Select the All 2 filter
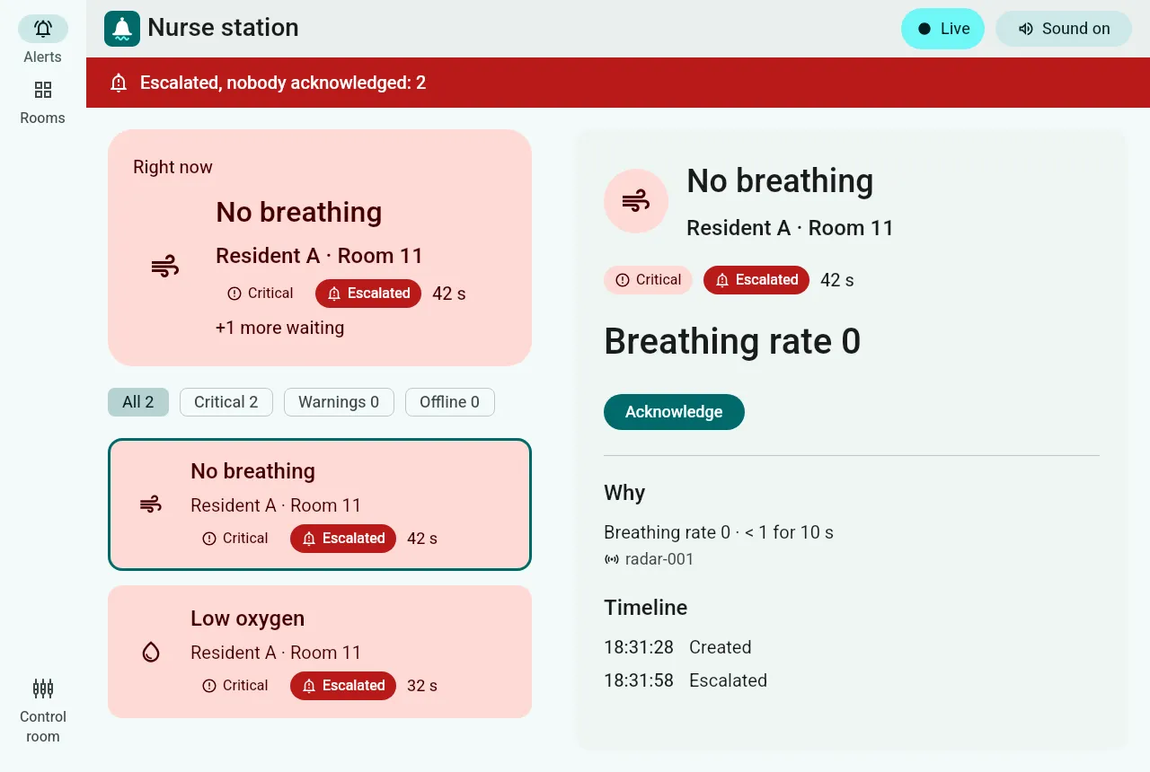This screenshot has height=772, width=1150. [138, 402]
